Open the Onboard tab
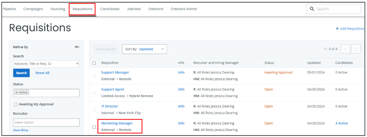This screenshot has height=137, width=367. click(x=156, y=9)
